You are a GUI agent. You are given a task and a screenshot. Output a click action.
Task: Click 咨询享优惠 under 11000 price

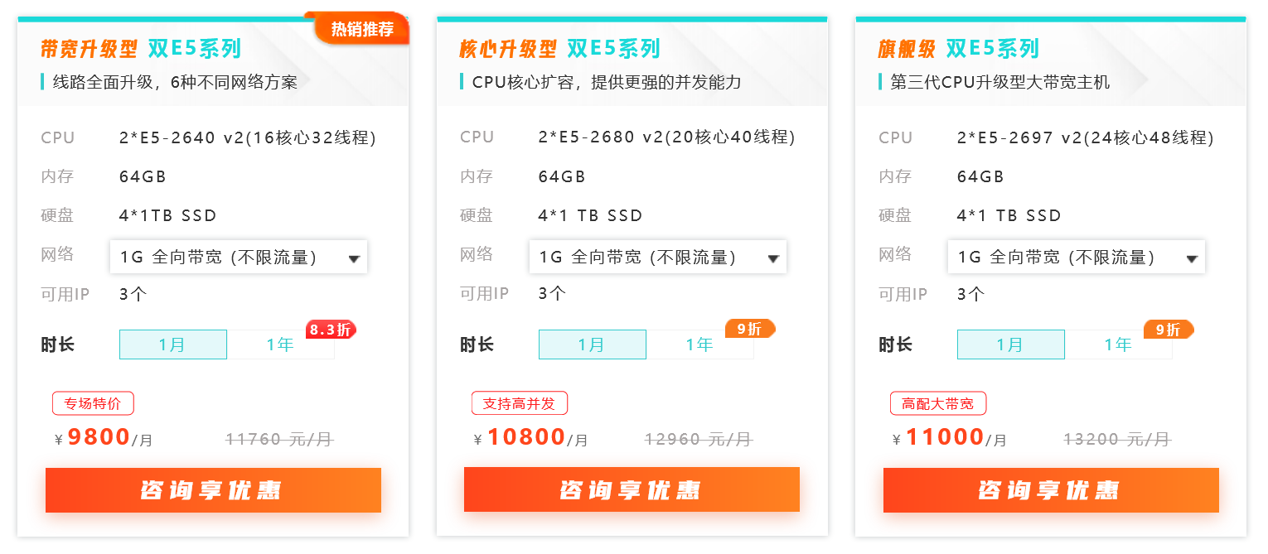pyautogui.click(x=1051, y=490)
